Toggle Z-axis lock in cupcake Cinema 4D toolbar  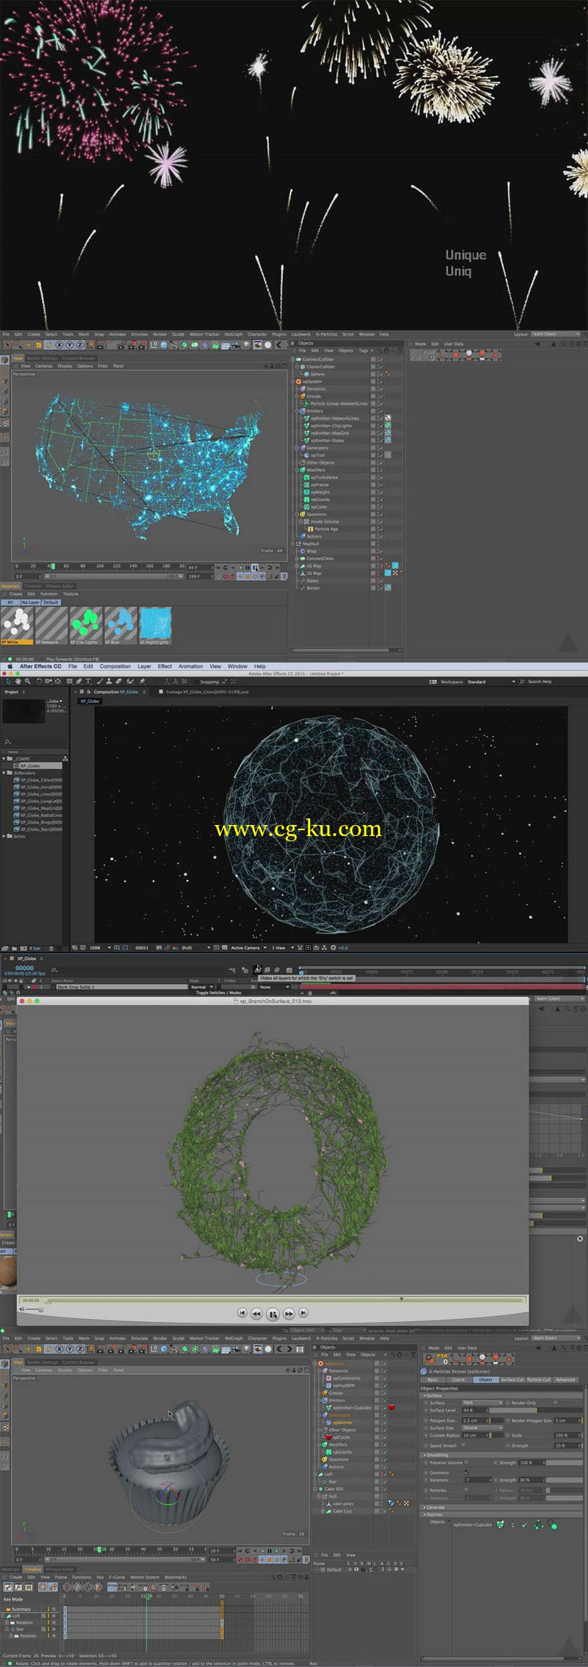coord(79,1349)
